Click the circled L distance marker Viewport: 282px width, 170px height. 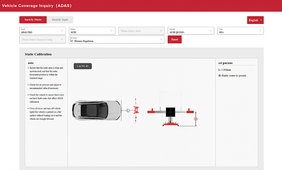[128, 110]
